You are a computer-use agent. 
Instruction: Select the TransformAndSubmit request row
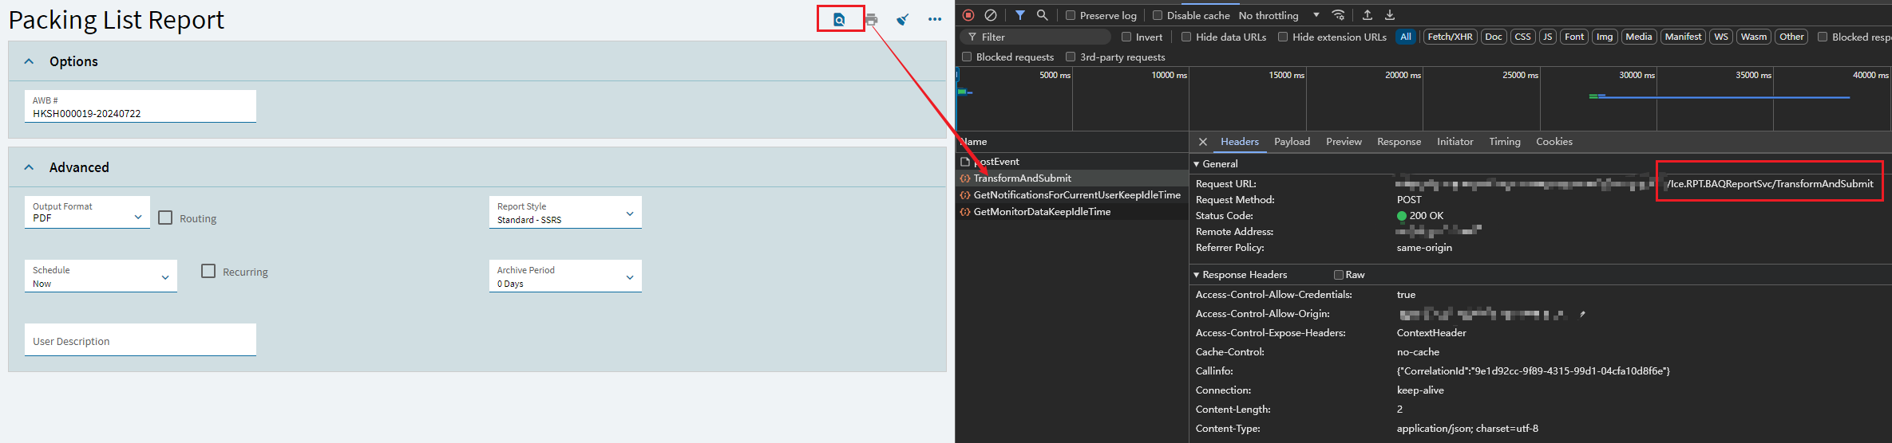click(x=1072, y=178)
